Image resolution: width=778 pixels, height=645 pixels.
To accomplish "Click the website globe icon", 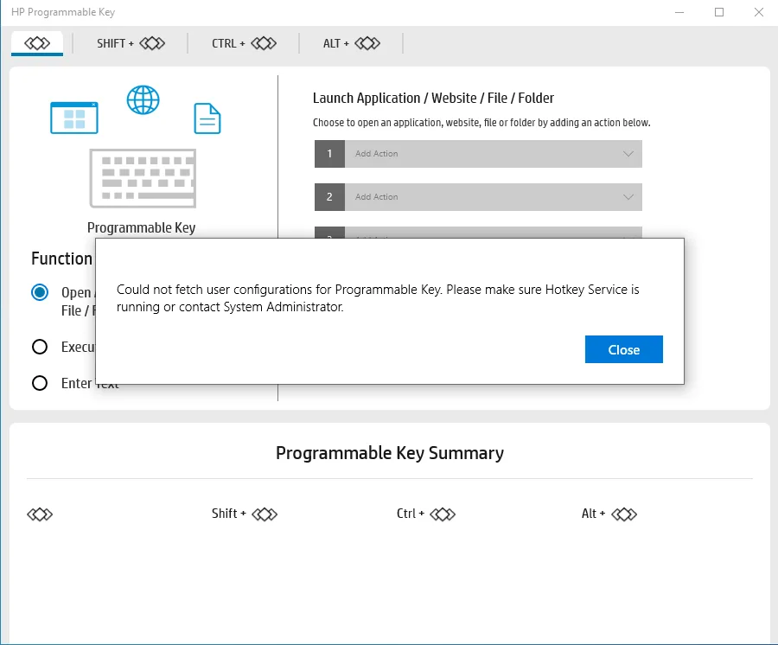I will (143, 99).
